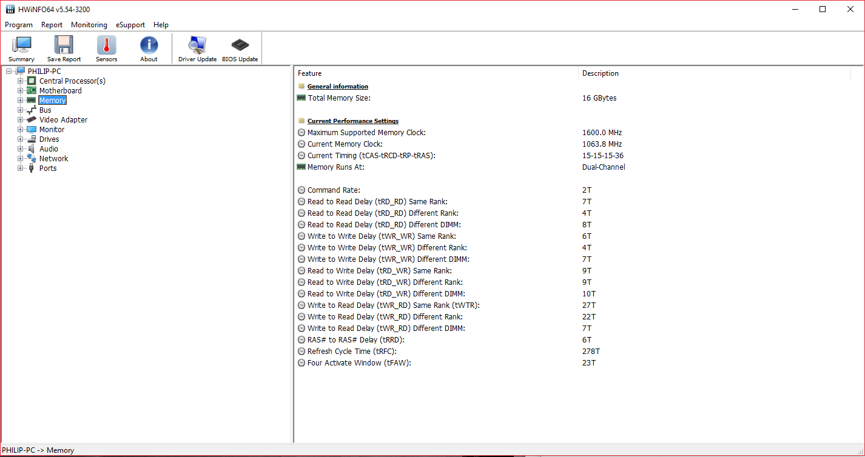Open the Monitoring menu
The height and width of the screenshot is (457, 865).
click(x=89, y=25)
